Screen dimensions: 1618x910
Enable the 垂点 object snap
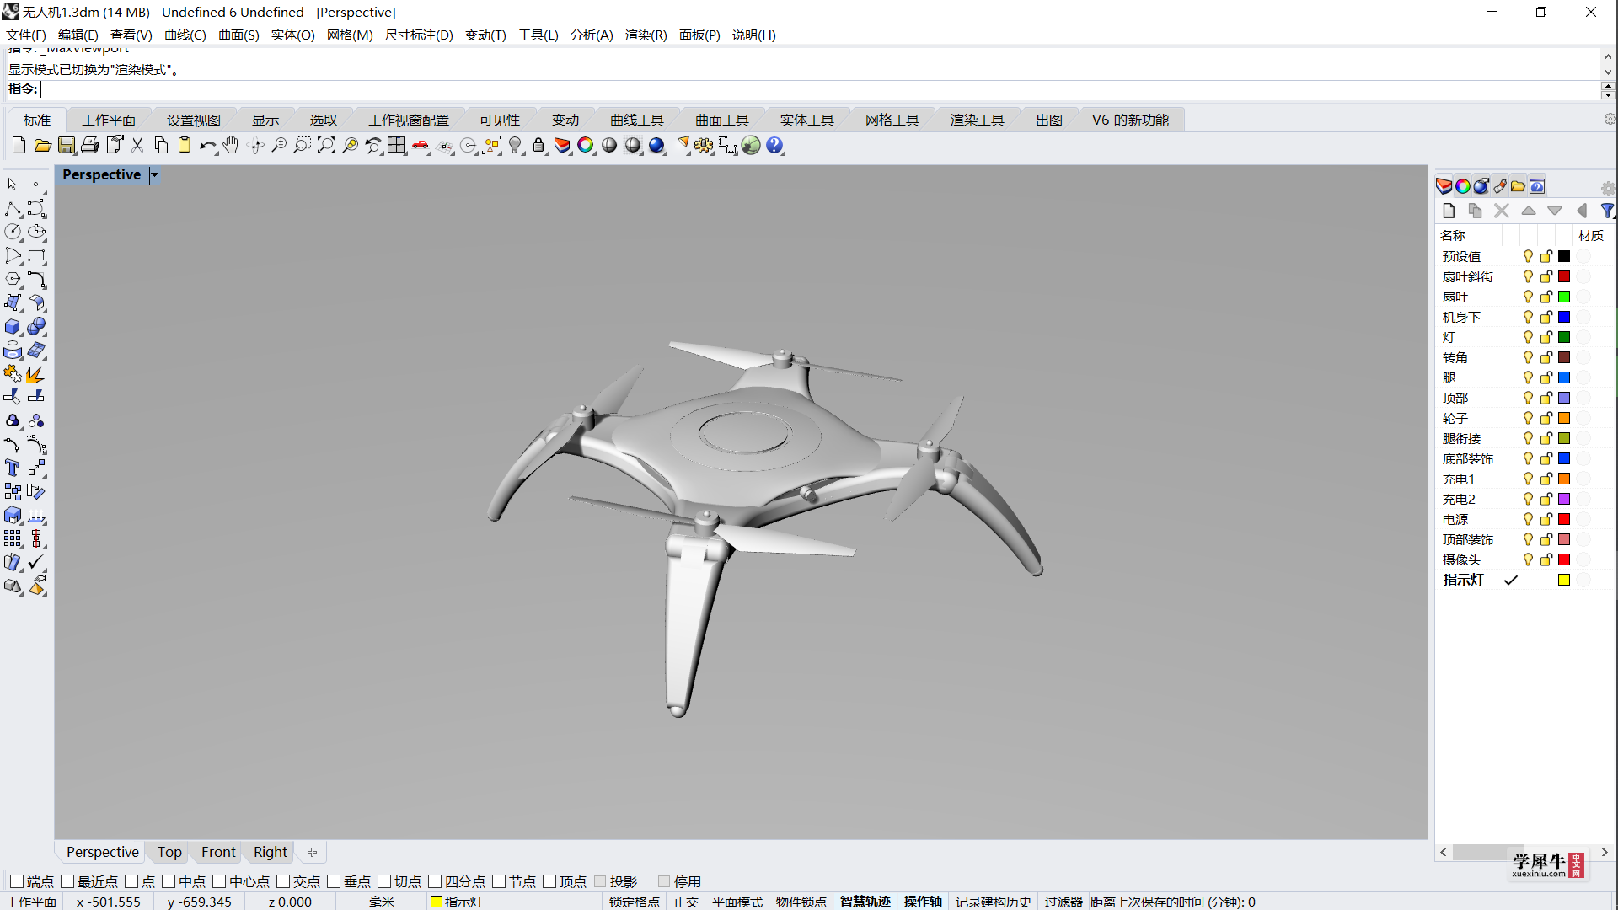(x=334, y=881)
